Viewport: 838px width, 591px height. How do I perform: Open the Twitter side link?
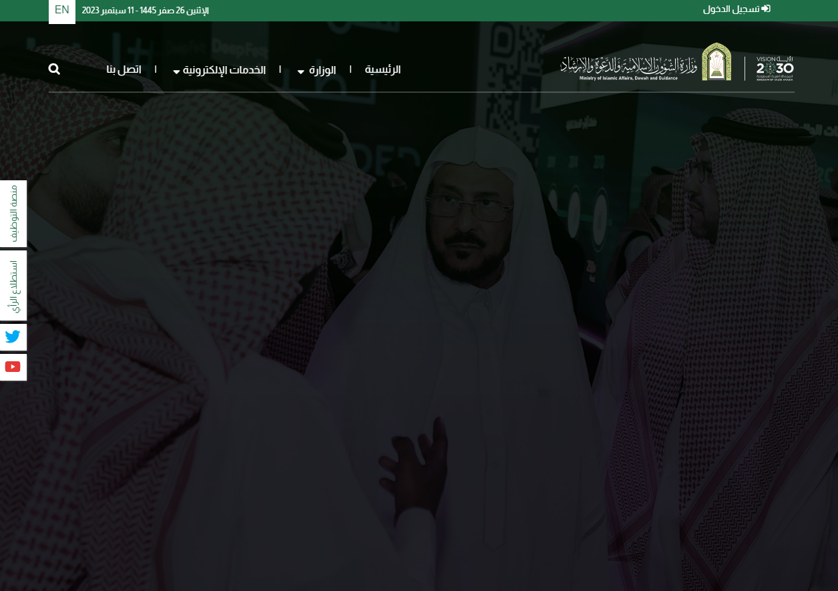[13, 337]
